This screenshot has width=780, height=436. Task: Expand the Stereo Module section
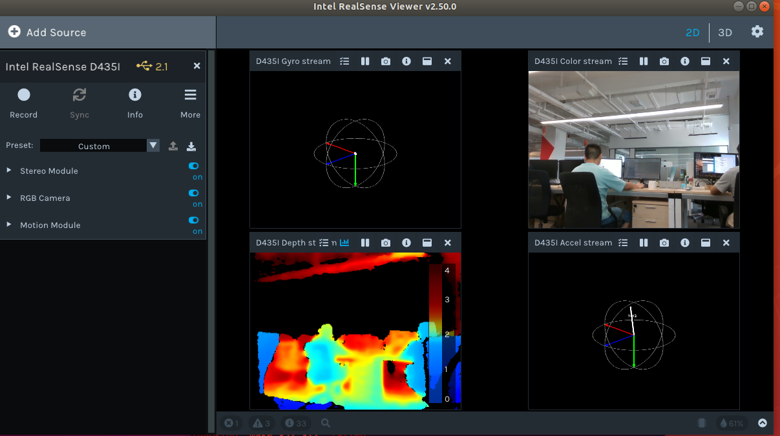[9, 171]
